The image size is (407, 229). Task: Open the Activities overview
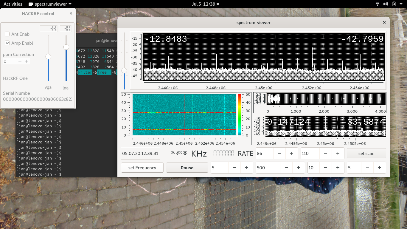pyautogui.click(x=13, y=4)
